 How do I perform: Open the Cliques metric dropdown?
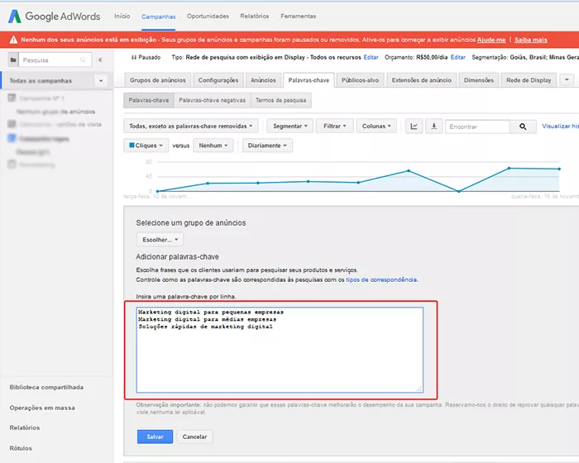[x=146, y=146]
